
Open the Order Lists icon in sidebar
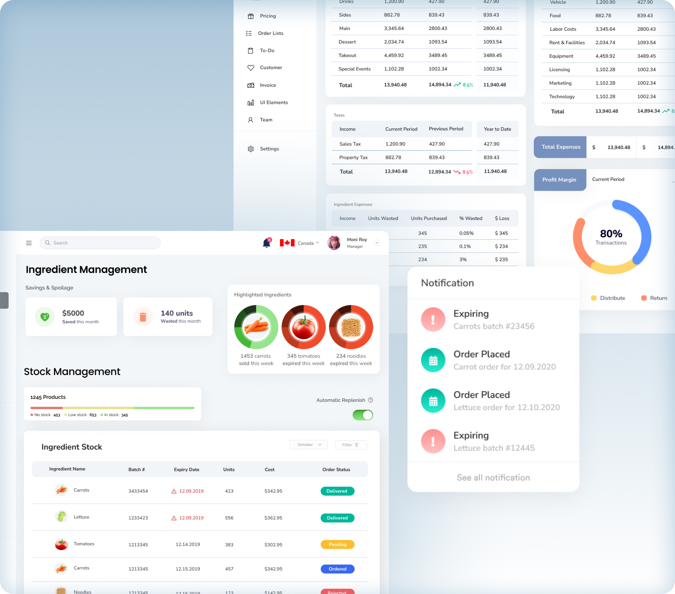pyautogui.click(x=249, y=33)
